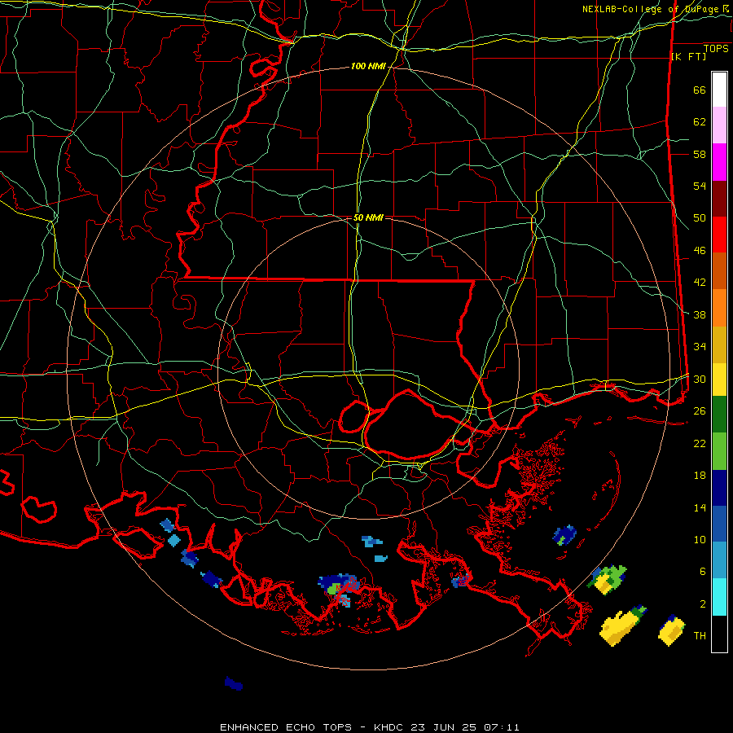Click the "26" scale label
The height and width of the screenshot is (733, 733).
pos(700,411)
